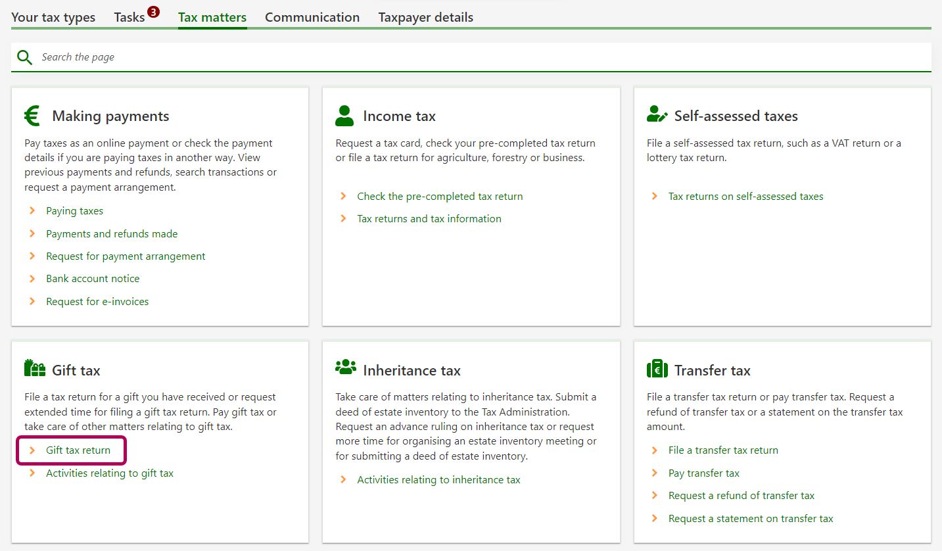The width and height of the screenshot is (942, 551).
Task: Open the Paying taxes link
Action: pos(74,211)
